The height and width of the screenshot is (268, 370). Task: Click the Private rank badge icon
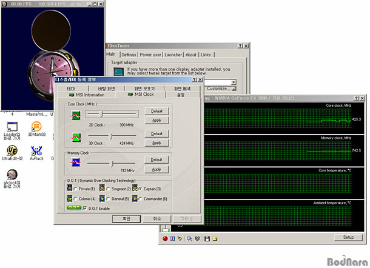point(70,188)
